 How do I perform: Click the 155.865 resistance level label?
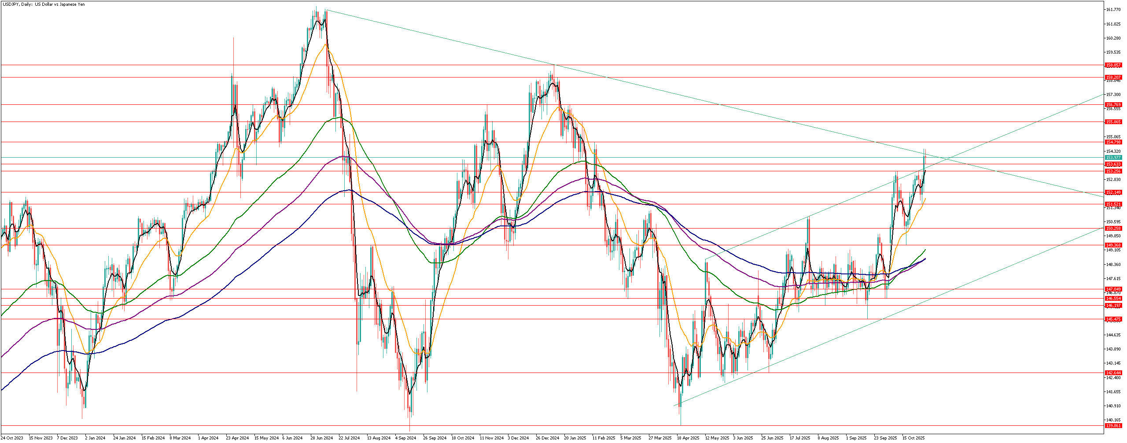click(x=1113, y=122)
